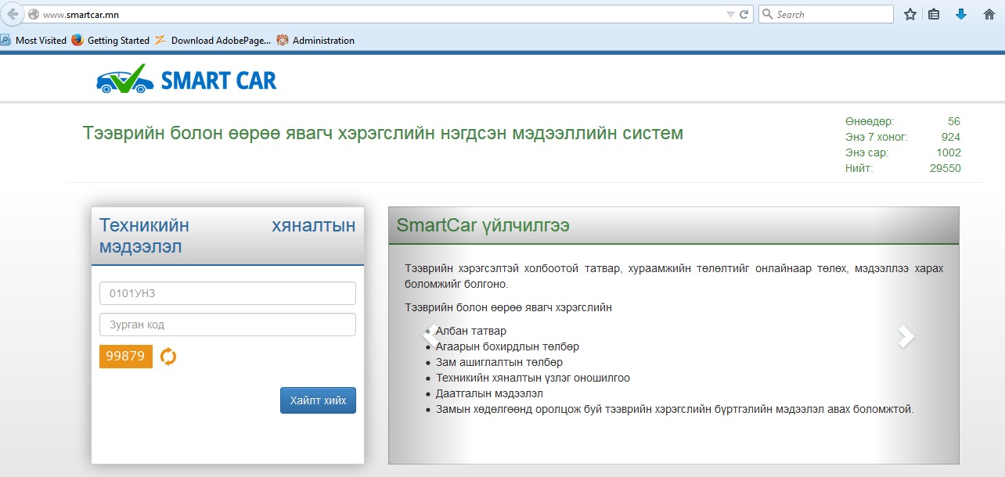
Task: Open the downloads arrow icon
Action: 961,14
